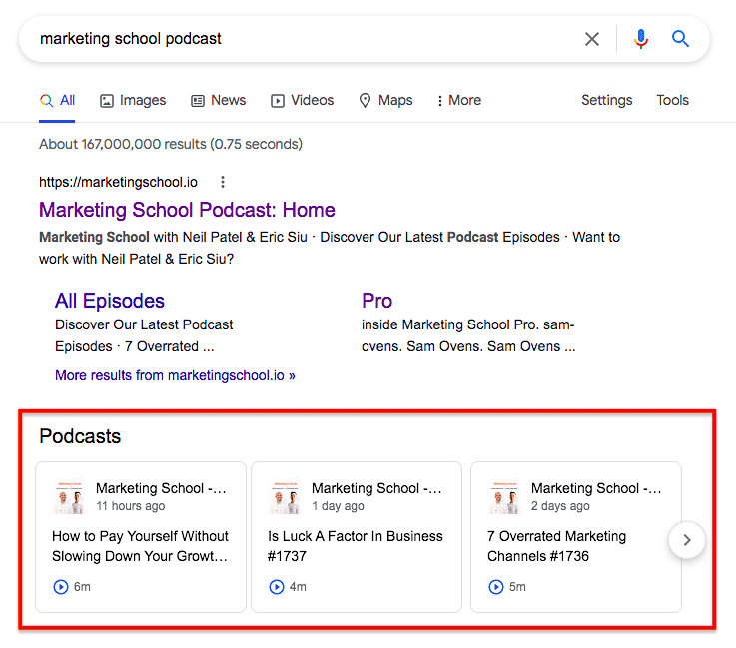
Task: Switch to the Maps tab
Action: pos(385,100)
